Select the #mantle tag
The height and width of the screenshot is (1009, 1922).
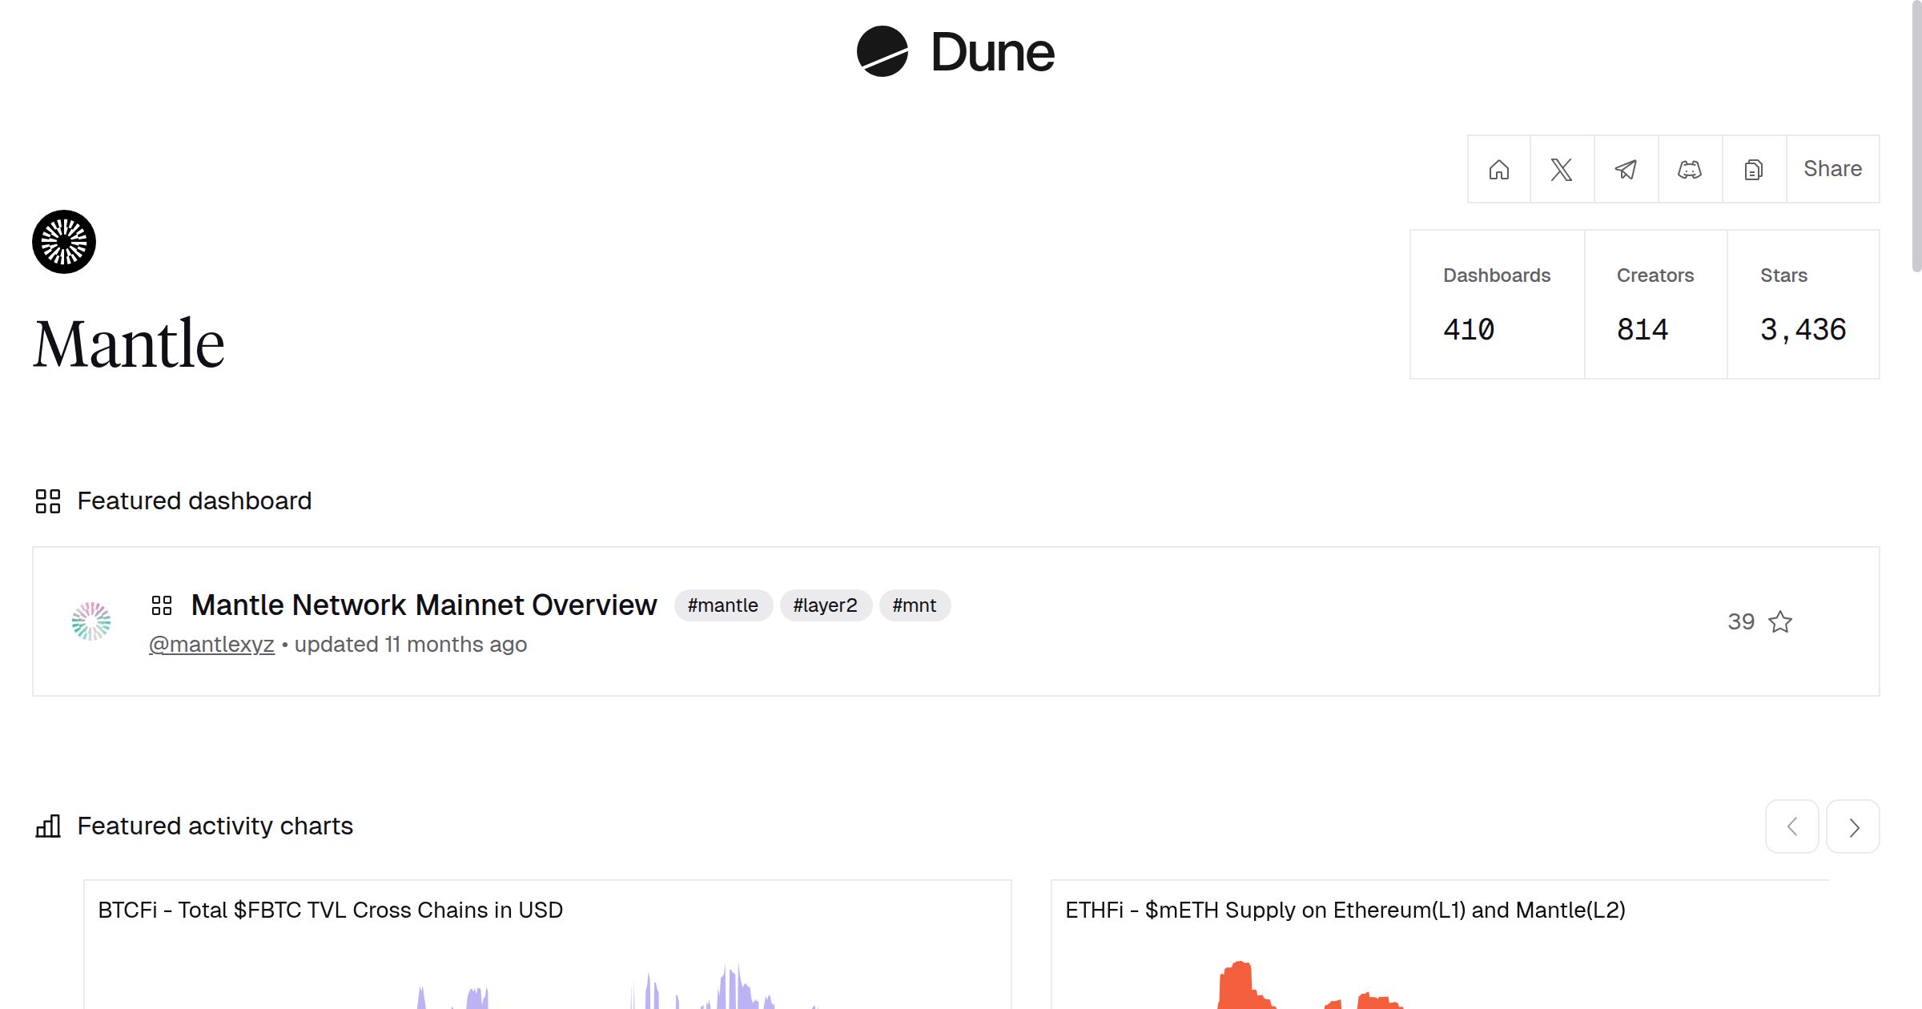pyautogui.click(x=722, y=605)
